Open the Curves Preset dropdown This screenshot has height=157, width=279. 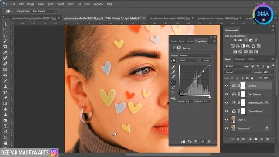click(195, 55)
